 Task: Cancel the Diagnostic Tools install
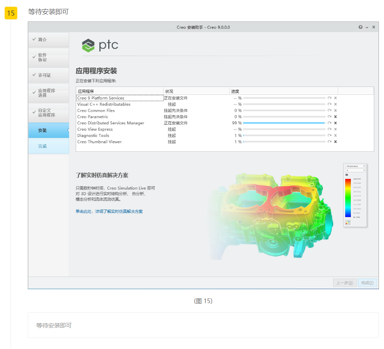[x=336, y=136]
